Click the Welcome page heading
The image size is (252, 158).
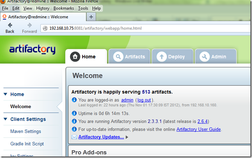pyautogui.click(x=87, y=75)
